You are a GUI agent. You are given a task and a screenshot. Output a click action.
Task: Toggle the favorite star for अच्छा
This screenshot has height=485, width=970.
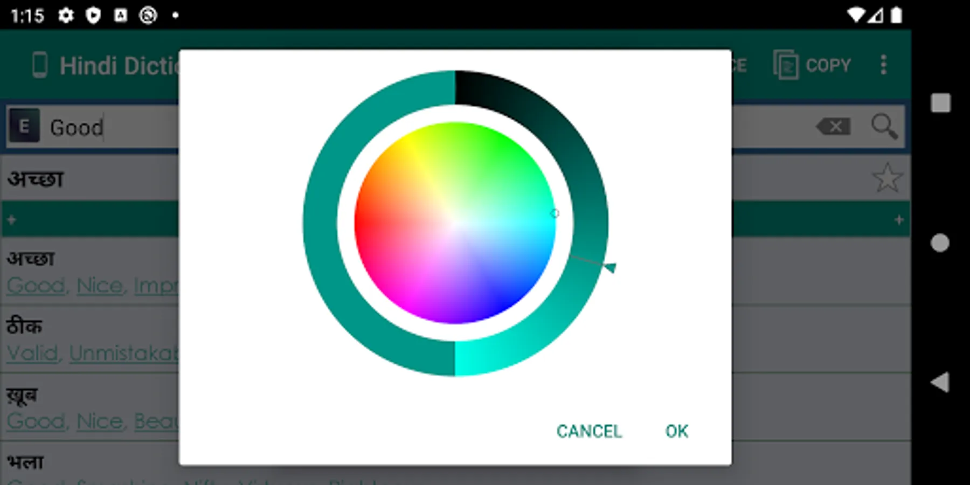pyautogui.click(x=887, y=178)
